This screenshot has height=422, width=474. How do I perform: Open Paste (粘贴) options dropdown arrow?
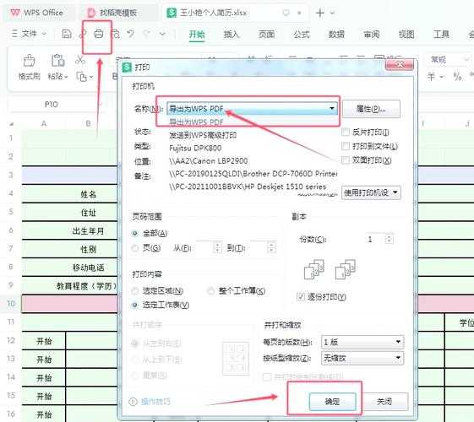tap(66, 77)
